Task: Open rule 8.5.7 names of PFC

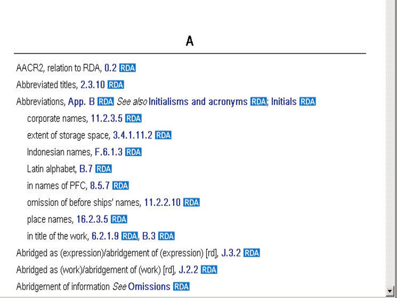Action: click(x=100, y=186)
